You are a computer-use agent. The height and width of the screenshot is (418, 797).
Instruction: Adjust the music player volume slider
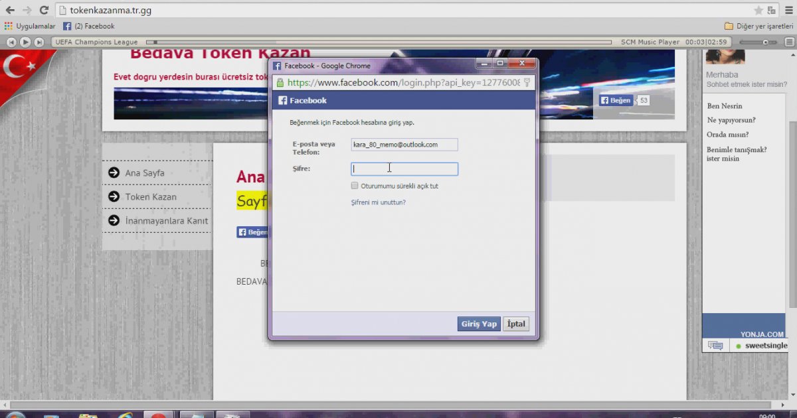pos(757,42)
